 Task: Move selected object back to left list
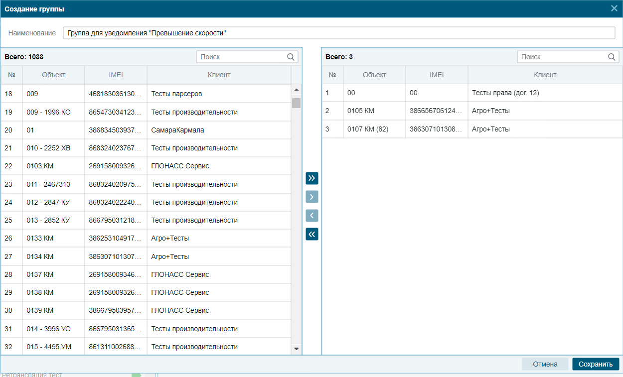point(312,216)
